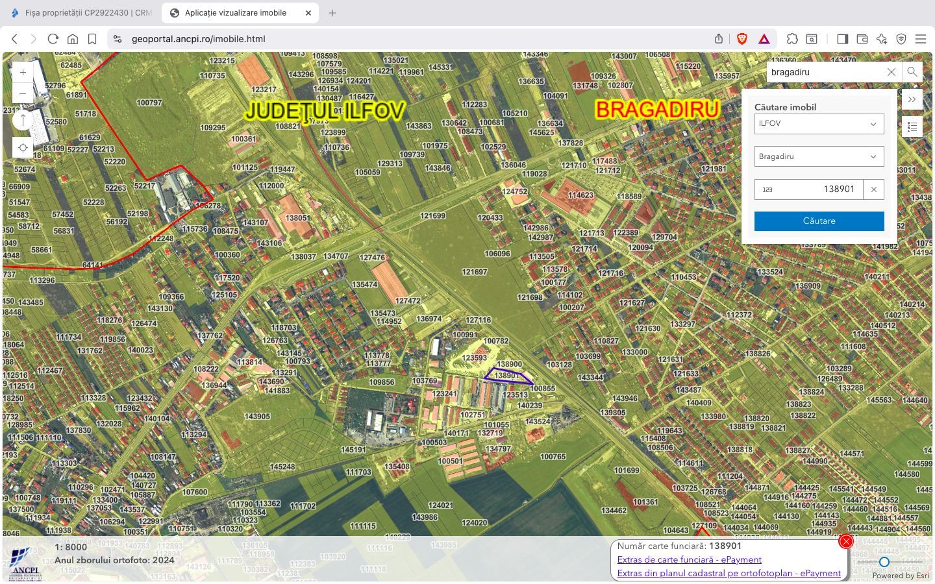
Task: Open Extras de carte funciară - ePayment link
Action: (690, 559)
